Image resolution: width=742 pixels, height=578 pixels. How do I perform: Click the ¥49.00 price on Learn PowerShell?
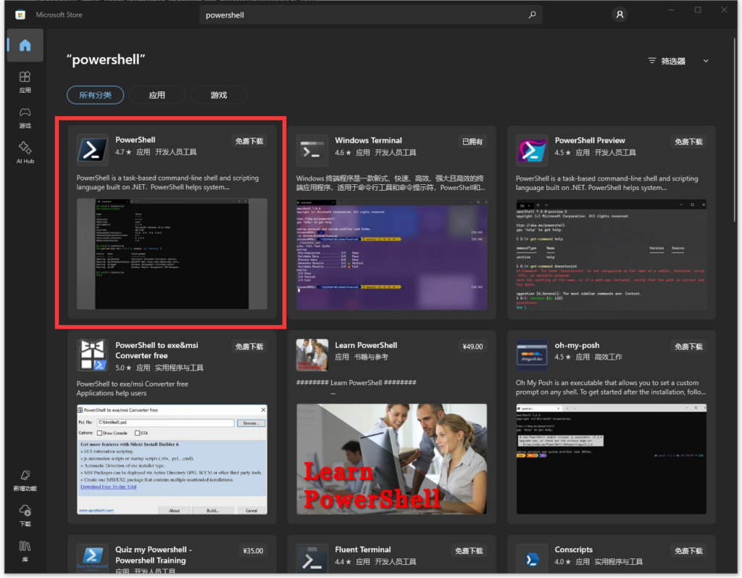coord(472,347)
